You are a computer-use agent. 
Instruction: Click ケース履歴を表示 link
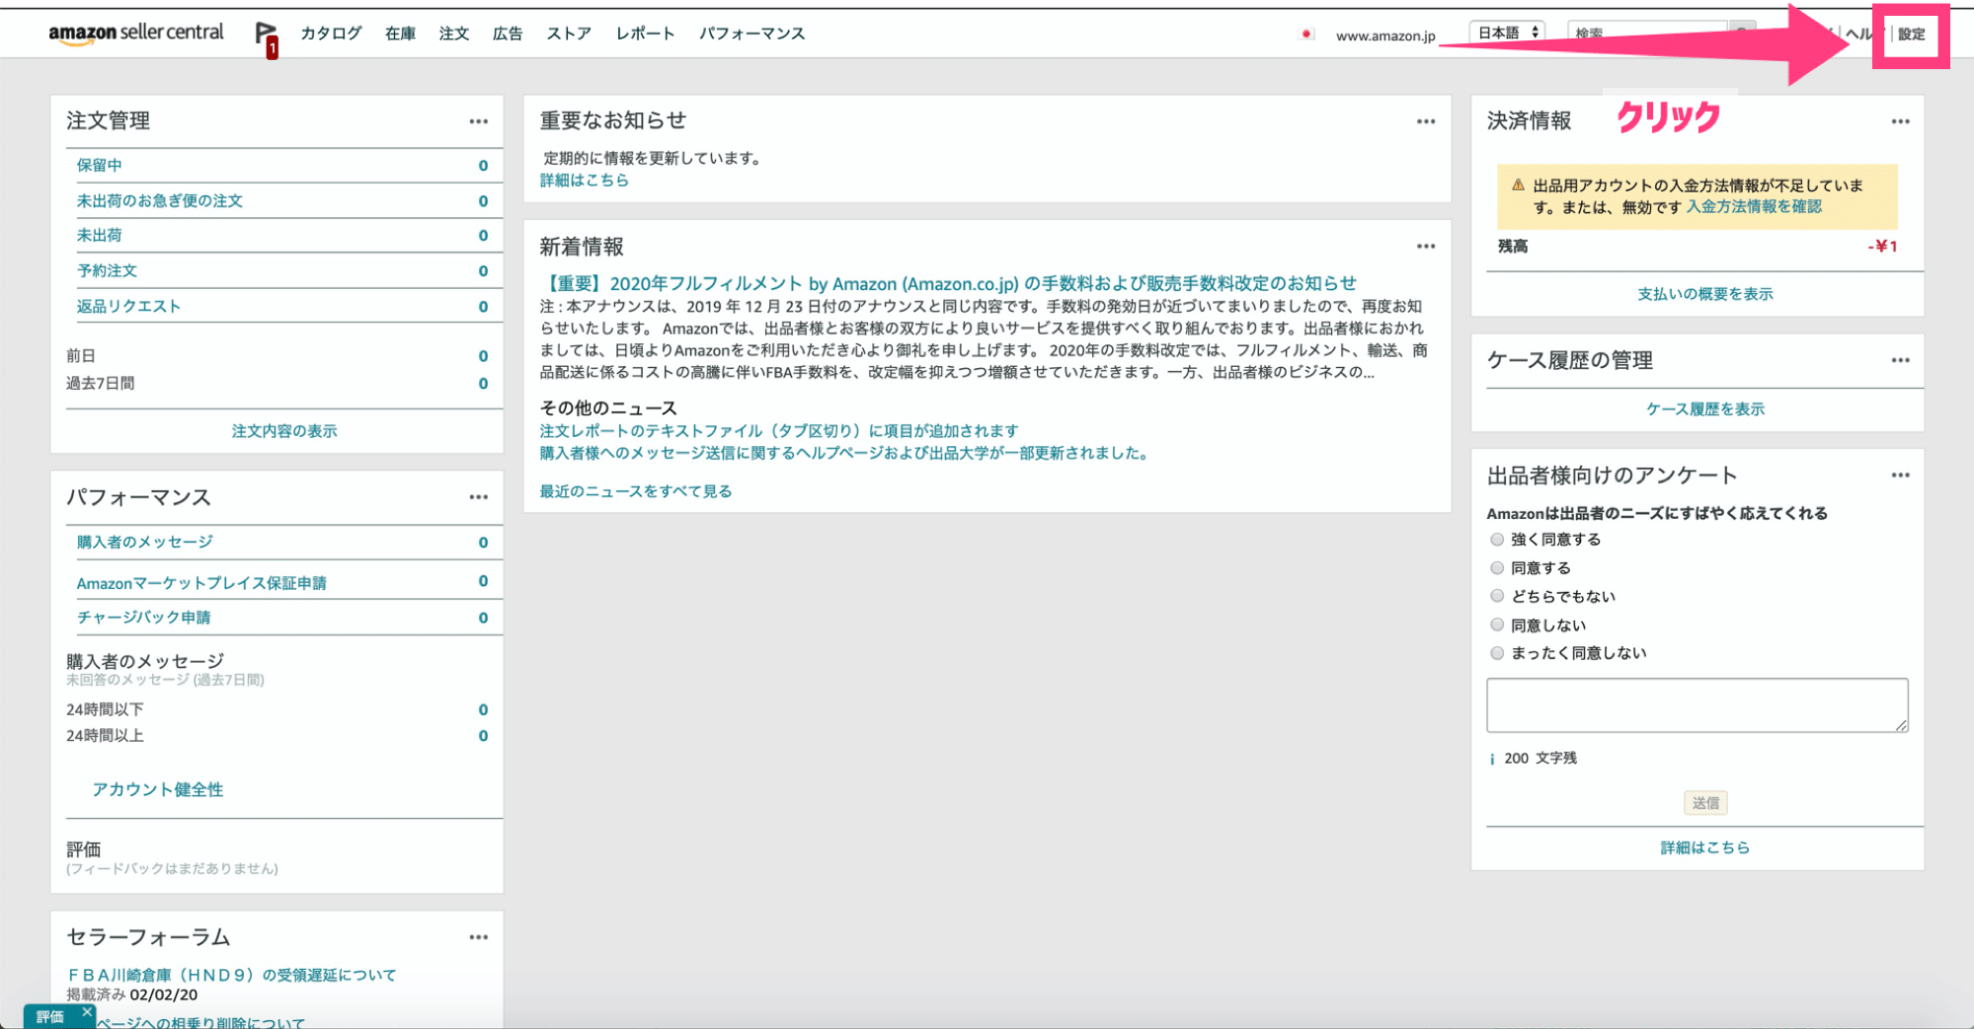[1705, 409]
